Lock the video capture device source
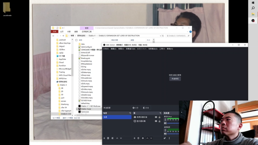Screen dimensions: 258x145 click(x=159, y=117)
